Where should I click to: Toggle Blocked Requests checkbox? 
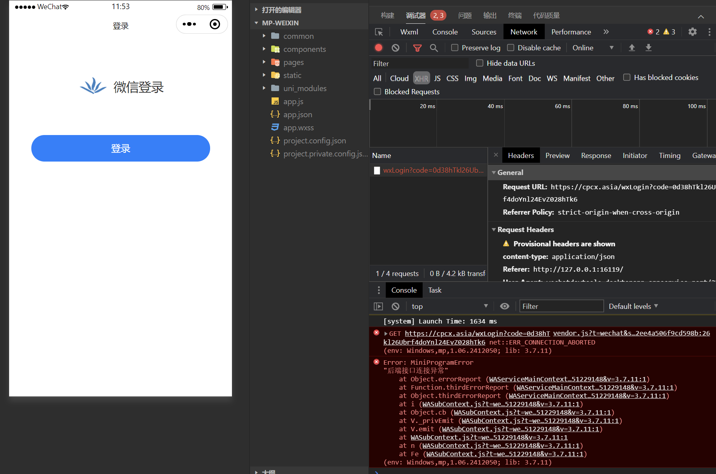pos(377,91)
